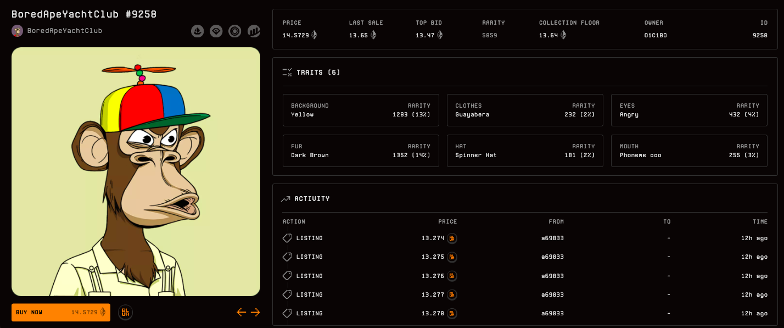Click the Buy Now 14.5729 button

coord(61,312)
